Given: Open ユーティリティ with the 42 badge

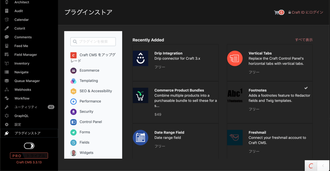Looking at the screenshot, I should point(26,107).
